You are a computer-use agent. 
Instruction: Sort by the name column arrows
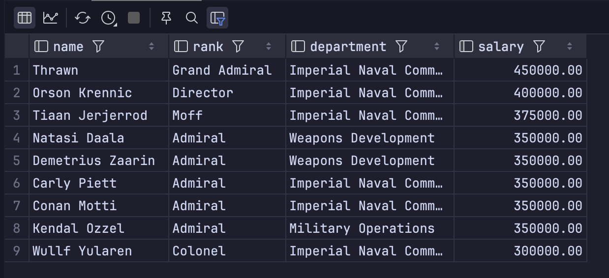pyautogui.click(x=152, y=46)
